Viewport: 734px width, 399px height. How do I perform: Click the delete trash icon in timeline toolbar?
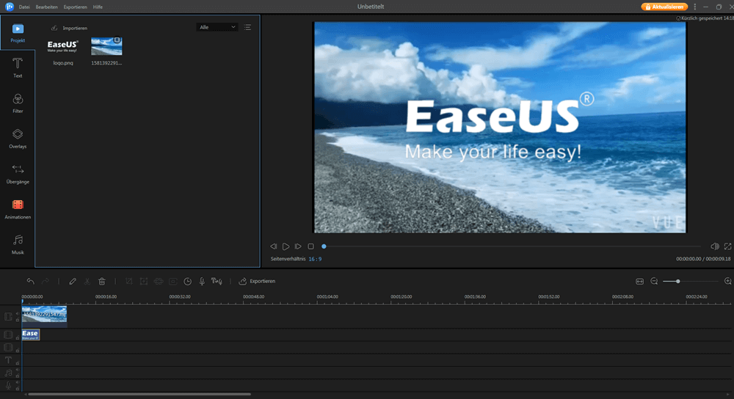click(x=102, y=281)
